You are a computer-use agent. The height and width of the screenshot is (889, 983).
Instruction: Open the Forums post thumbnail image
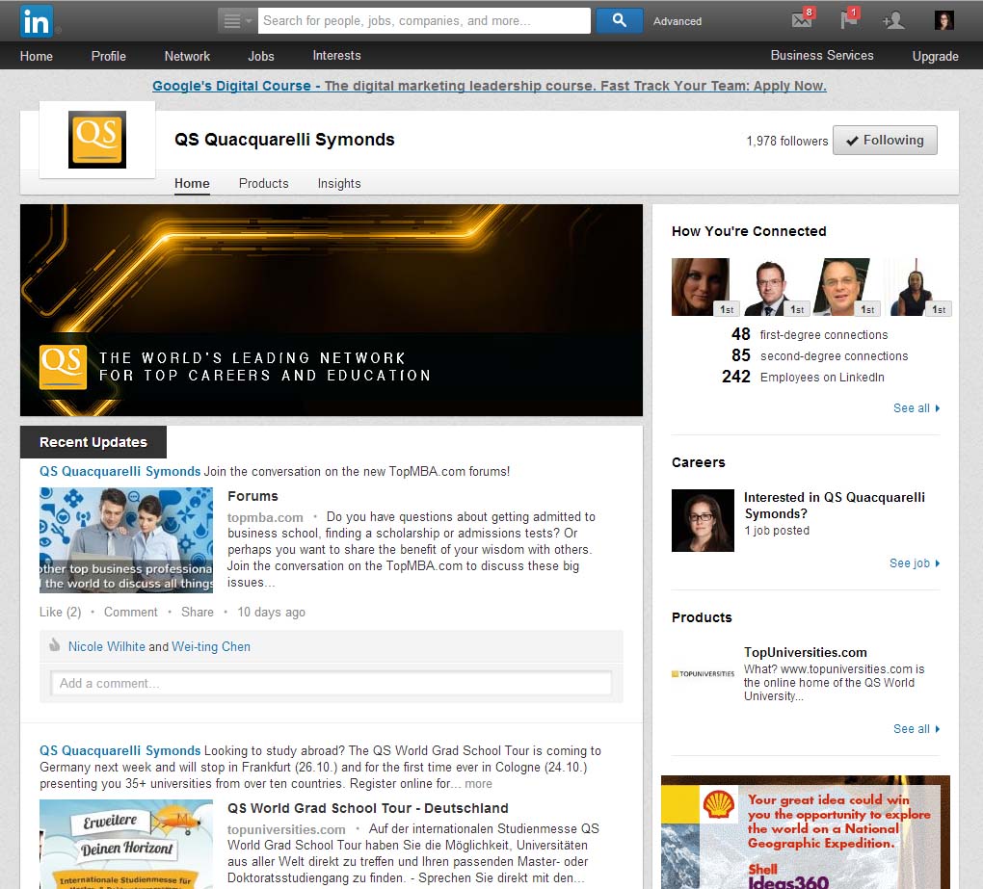126,540
